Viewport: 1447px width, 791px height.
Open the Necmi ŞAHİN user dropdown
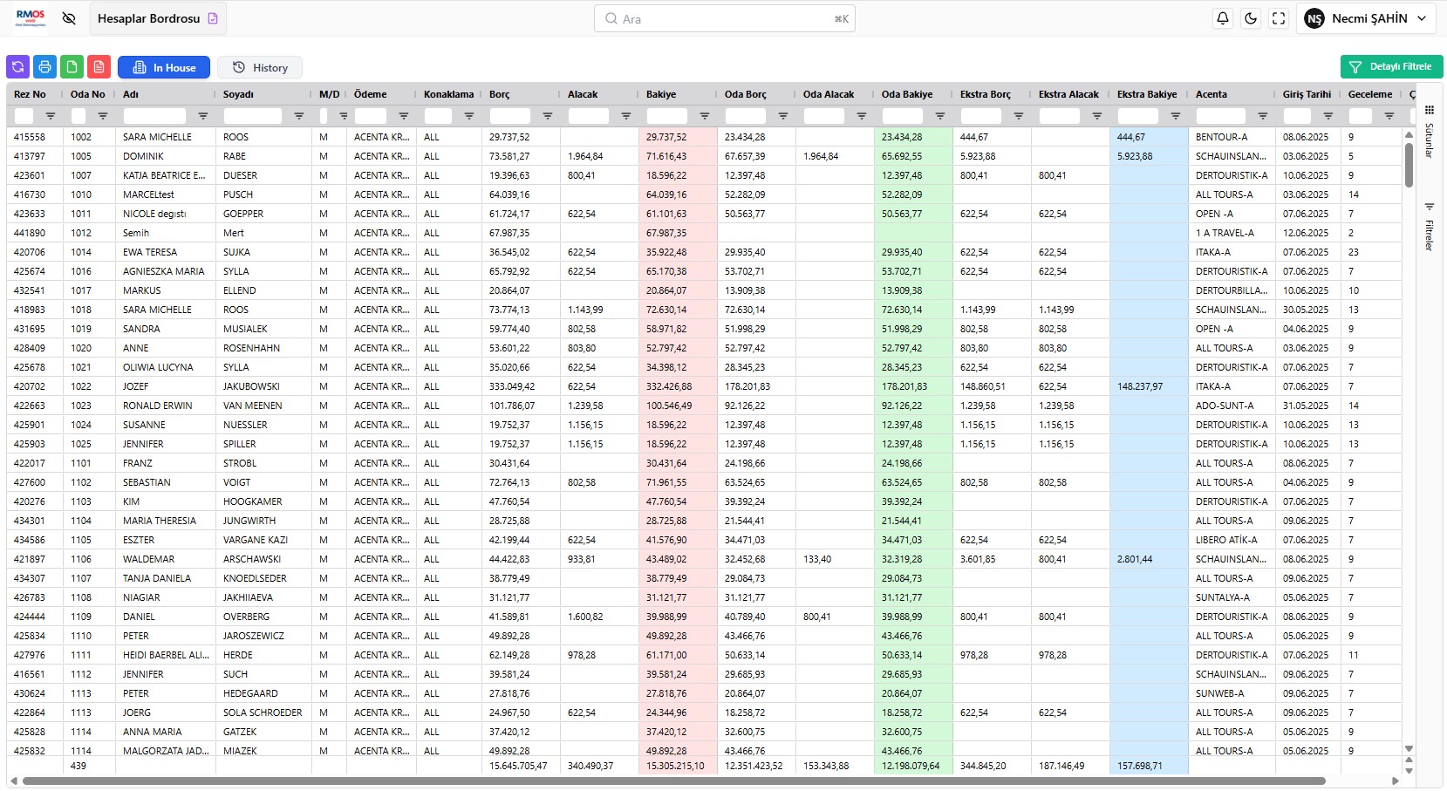(x=1365, y=18)
